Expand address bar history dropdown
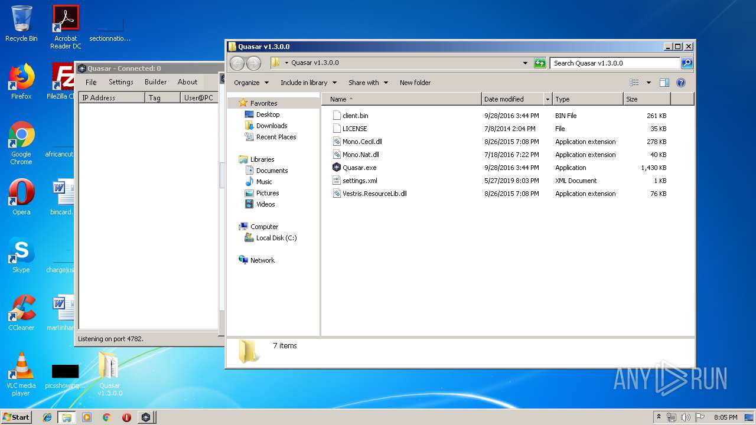This screenshot has height=425, width=756. coord(525,63)
